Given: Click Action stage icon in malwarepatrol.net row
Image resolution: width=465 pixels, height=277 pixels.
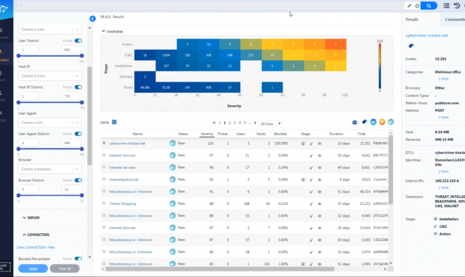Looking at the screenshot, I should (319, 179).
